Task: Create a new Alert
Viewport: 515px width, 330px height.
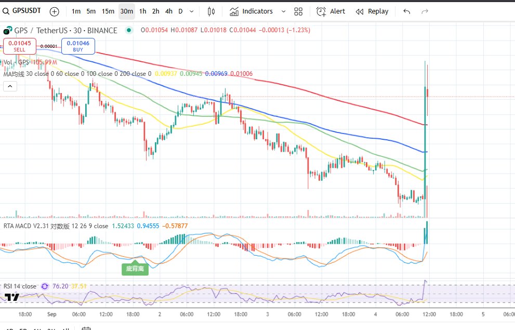Action: (x=331, y=11)
